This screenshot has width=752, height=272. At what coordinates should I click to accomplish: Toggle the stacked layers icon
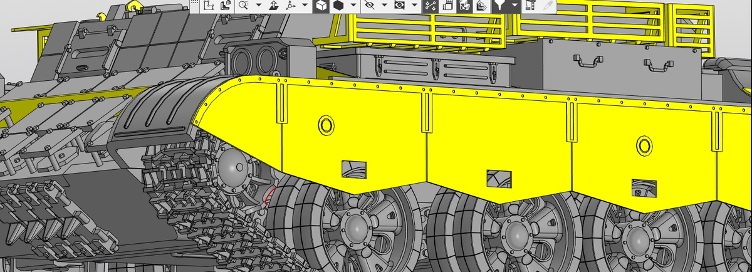point(481,6)
